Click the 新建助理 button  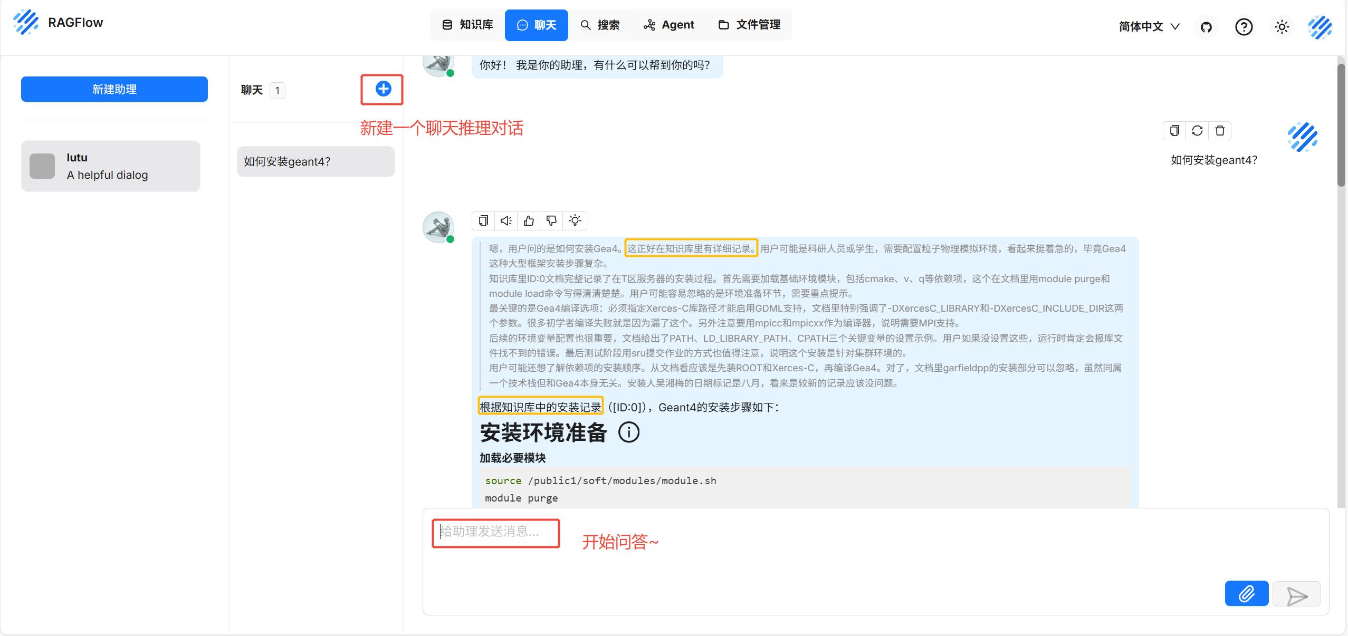114,89
